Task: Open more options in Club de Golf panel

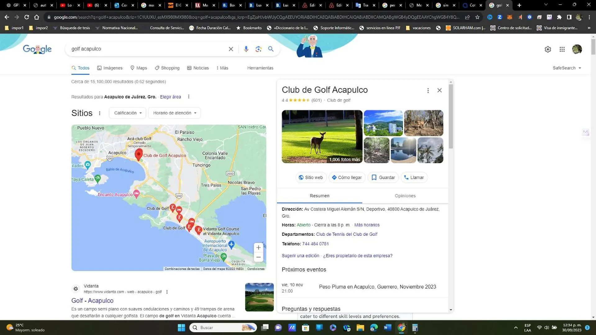Action: tap(428, 91)
